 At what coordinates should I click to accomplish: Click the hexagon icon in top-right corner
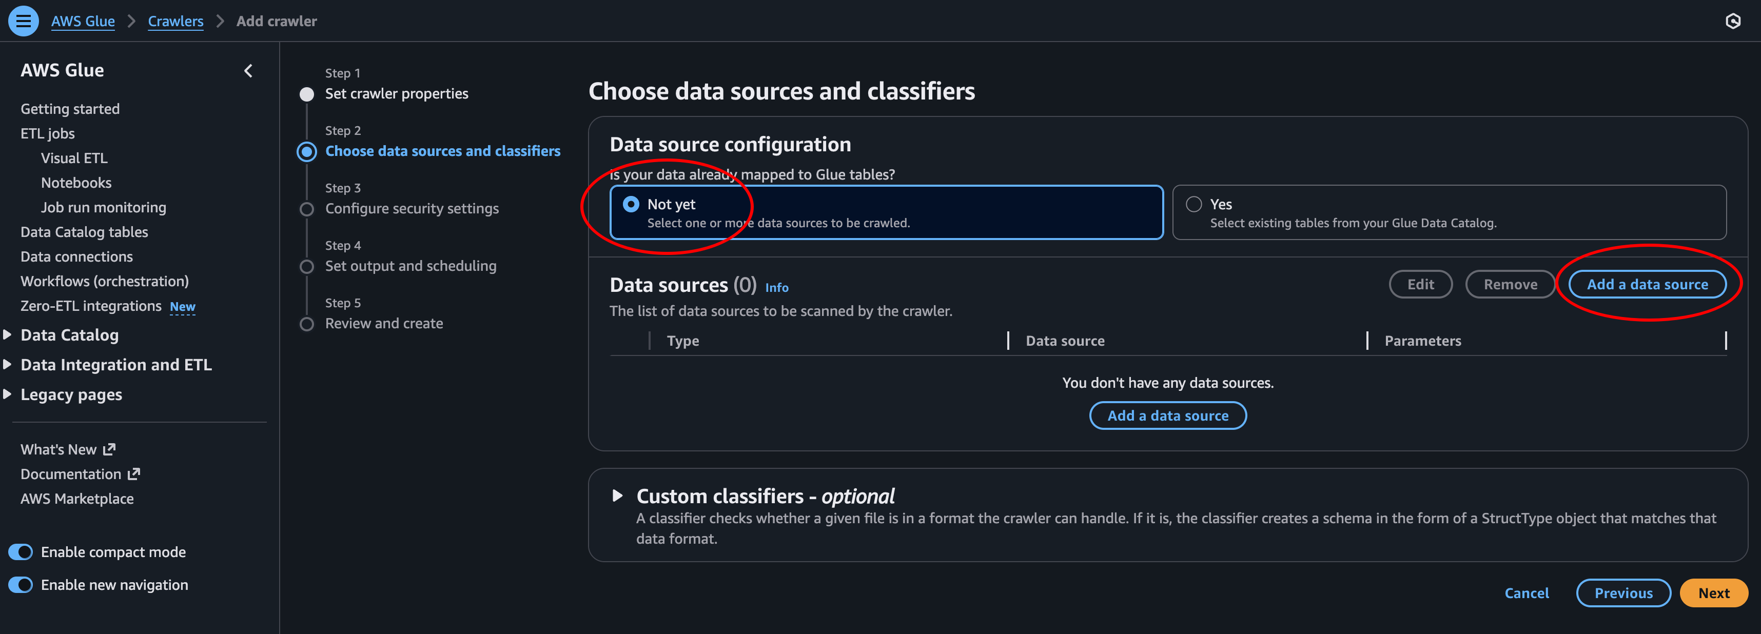[x=1732, y=21]
